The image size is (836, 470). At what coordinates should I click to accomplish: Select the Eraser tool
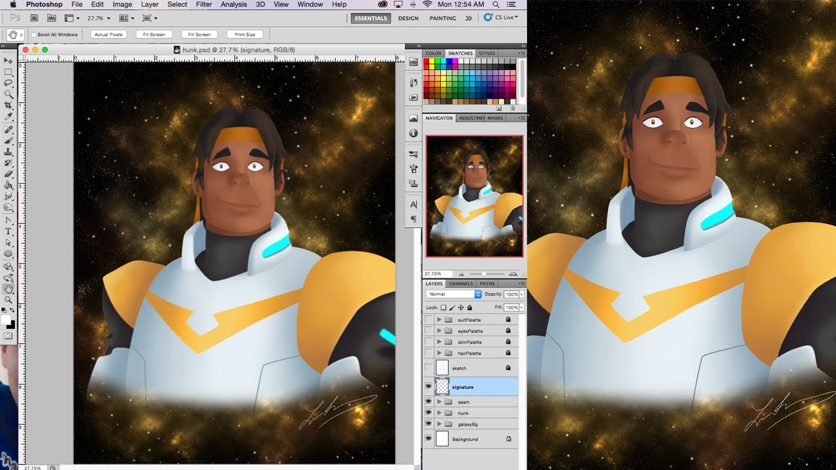[8, 174]
